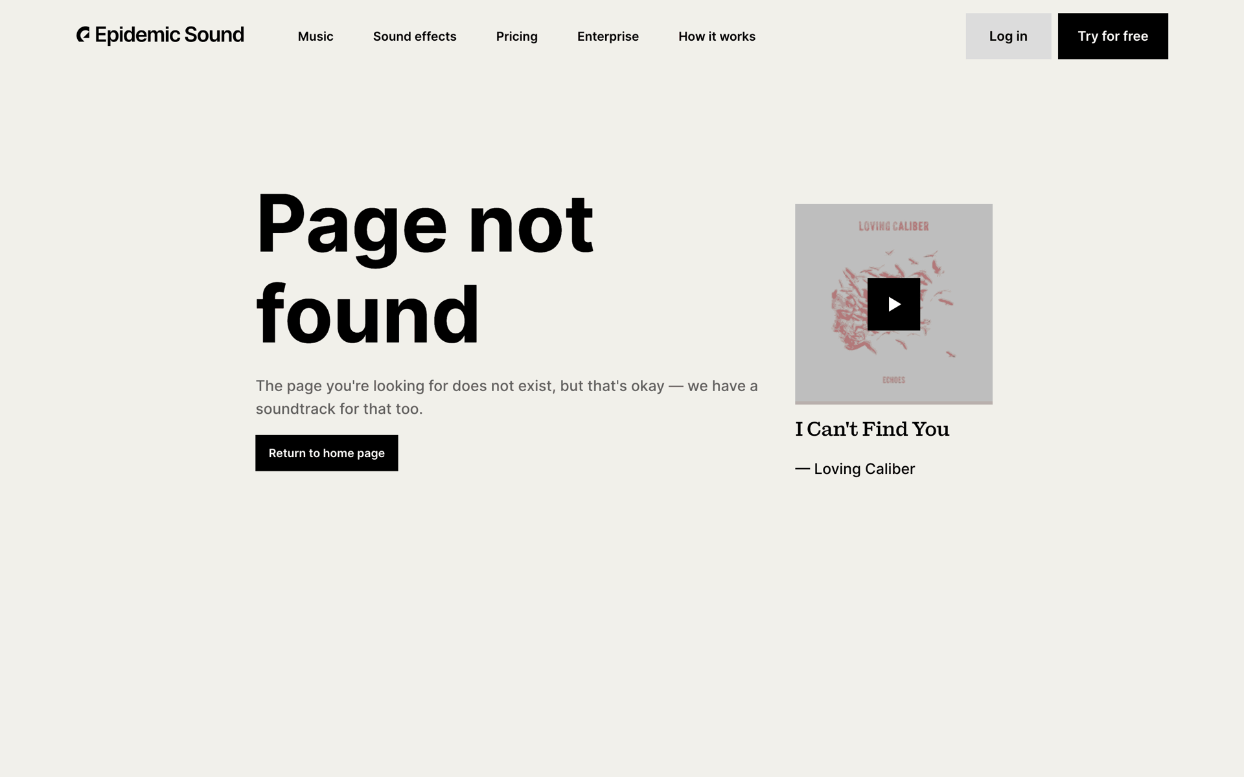Play the I Can't Find You track

(x=893, y=304)
